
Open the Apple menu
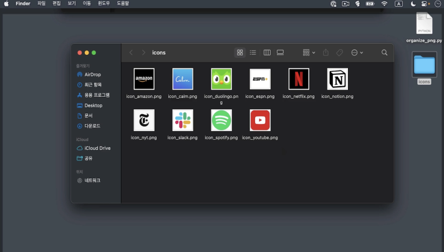point(6,4)
